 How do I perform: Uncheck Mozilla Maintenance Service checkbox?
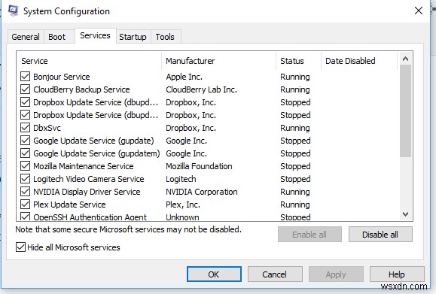tap(25, 165)
